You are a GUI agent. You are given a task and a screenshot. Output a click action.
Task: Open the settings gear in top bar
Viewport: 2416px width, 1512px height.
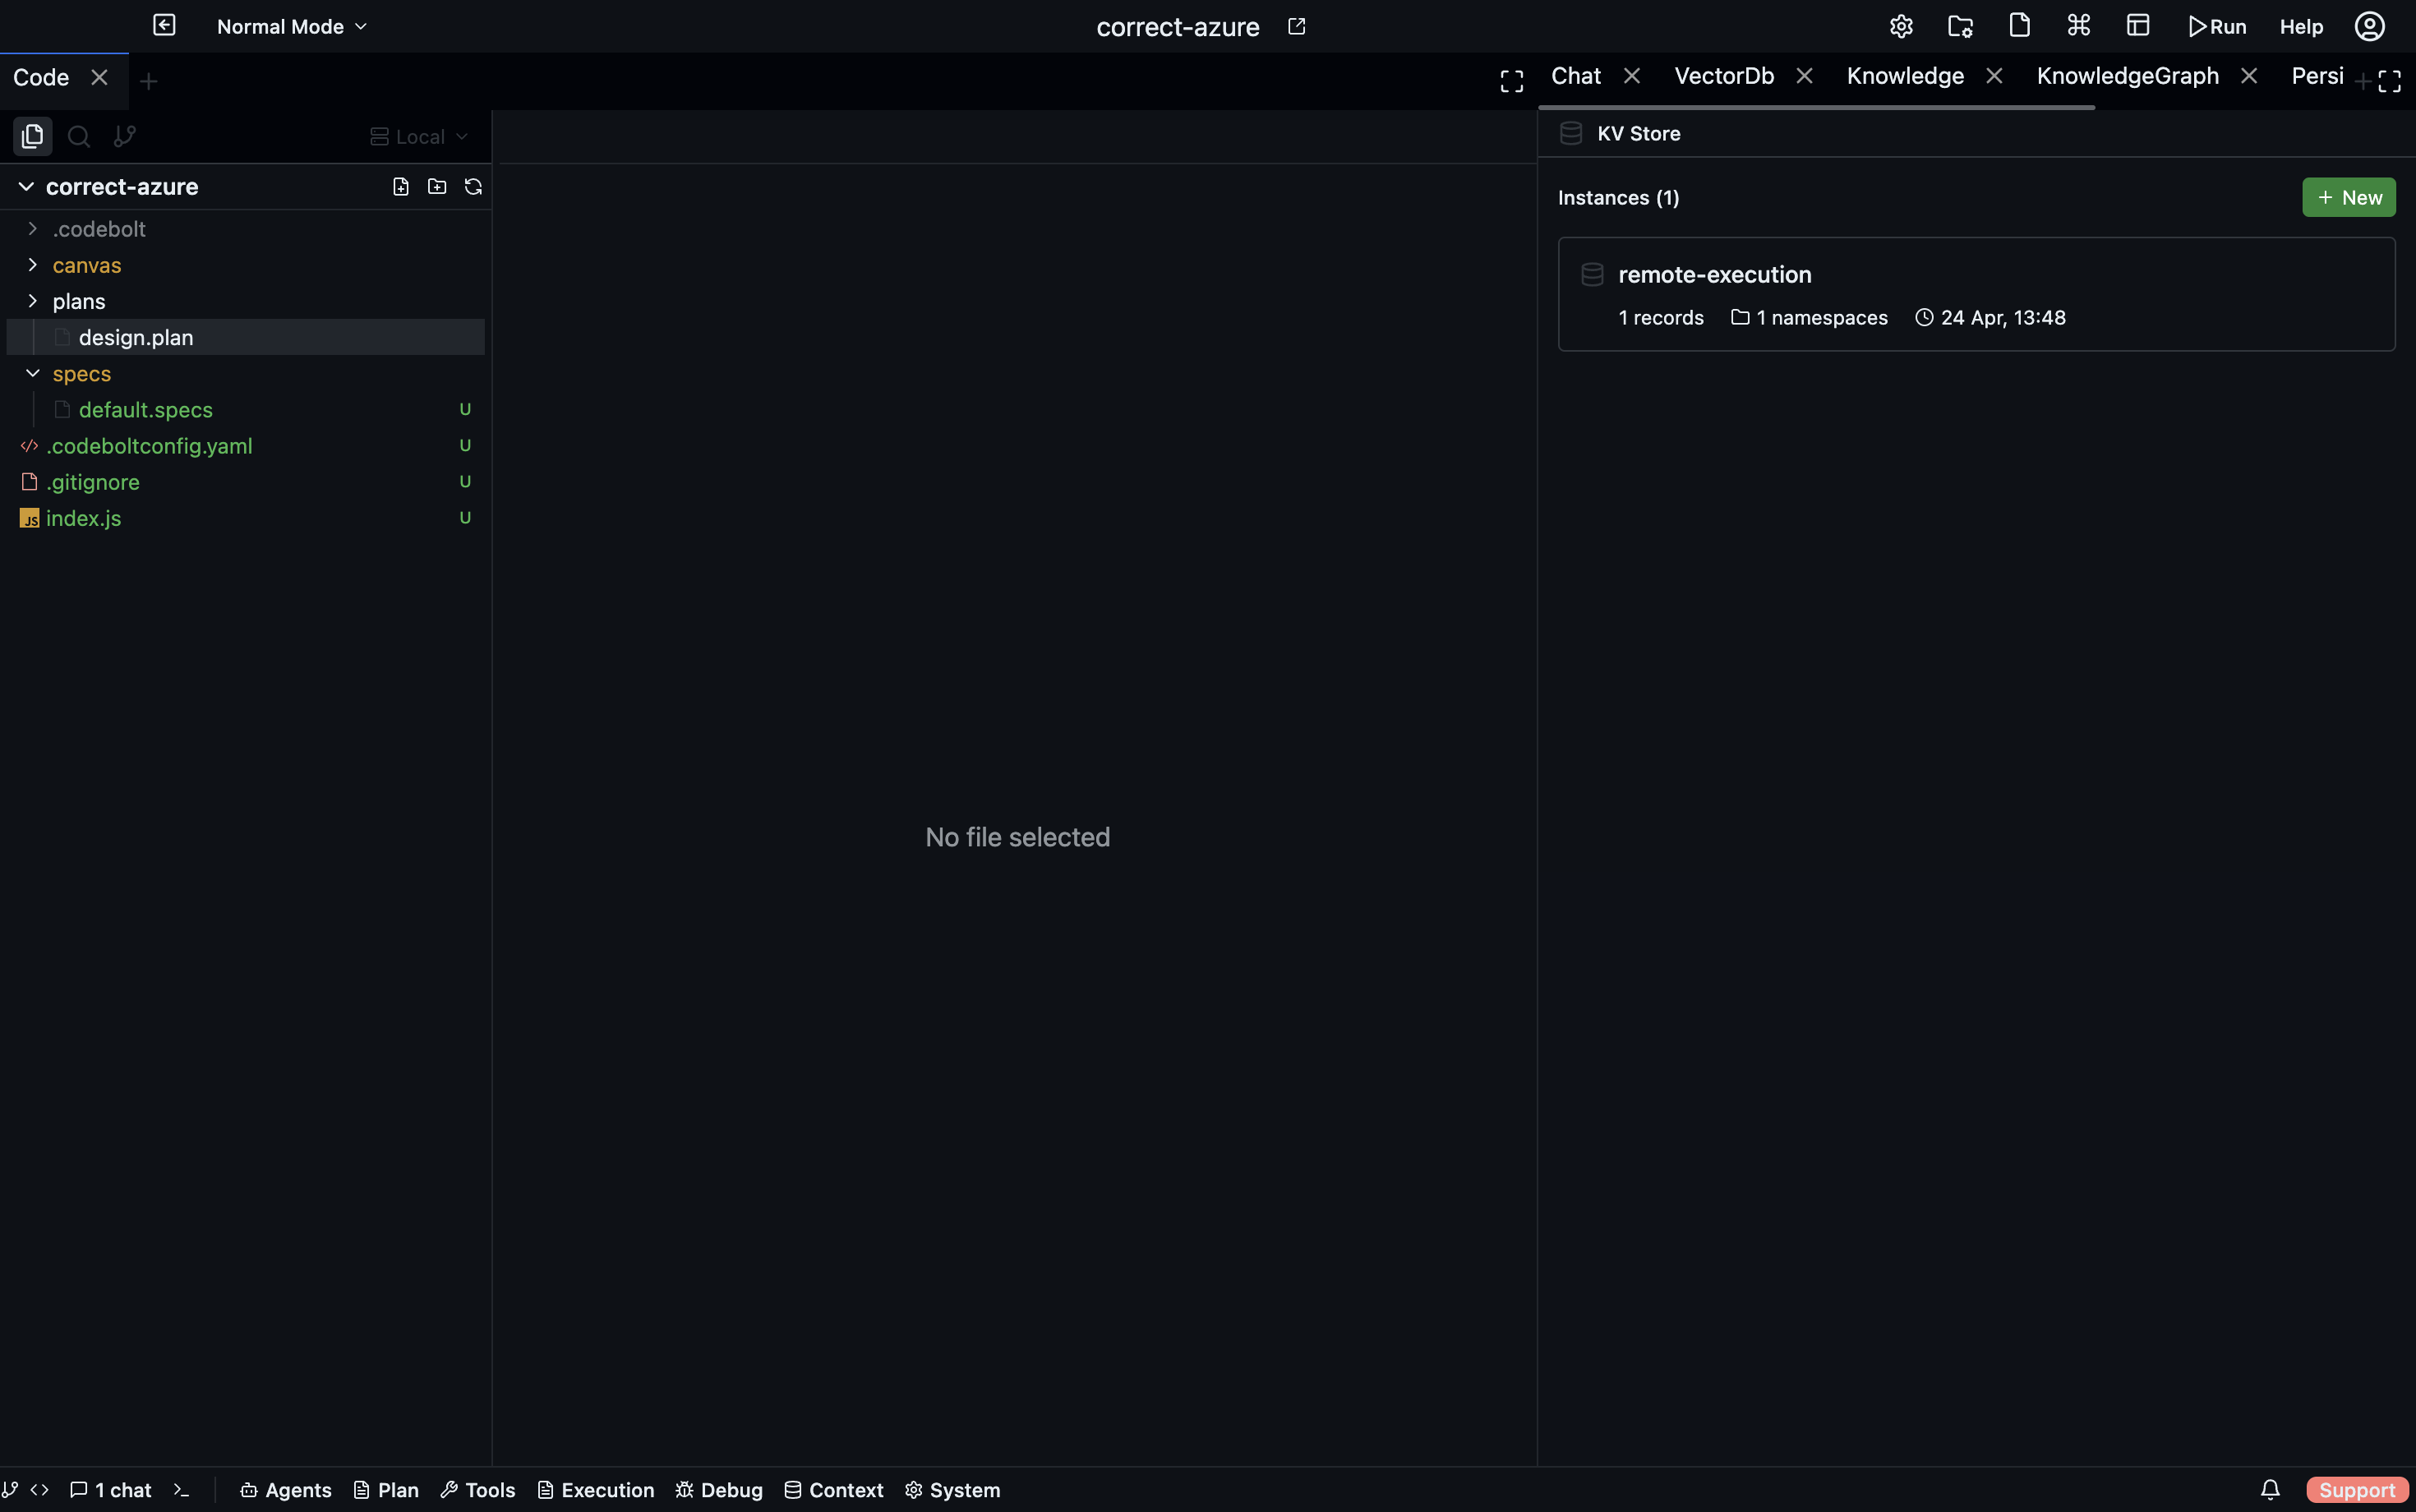(1901, 27)
